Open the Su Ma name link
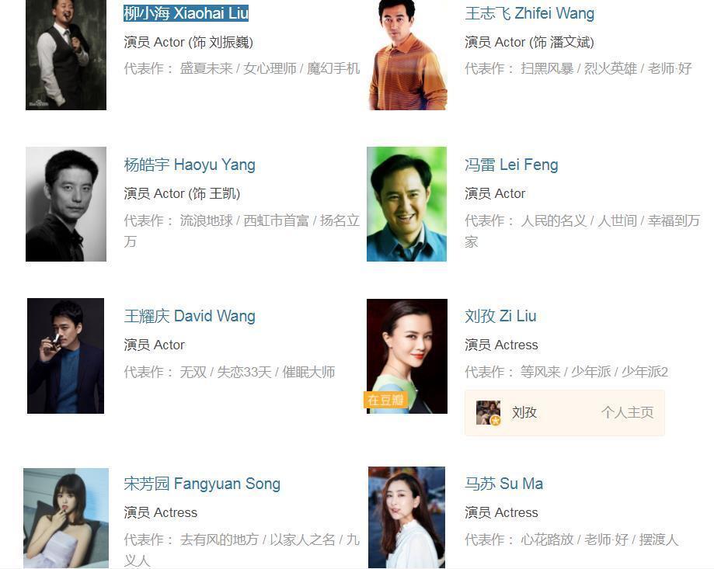Image resolution: width=714 pixels, height=569 pixels. pyautogui.click(x=503, y=484)
